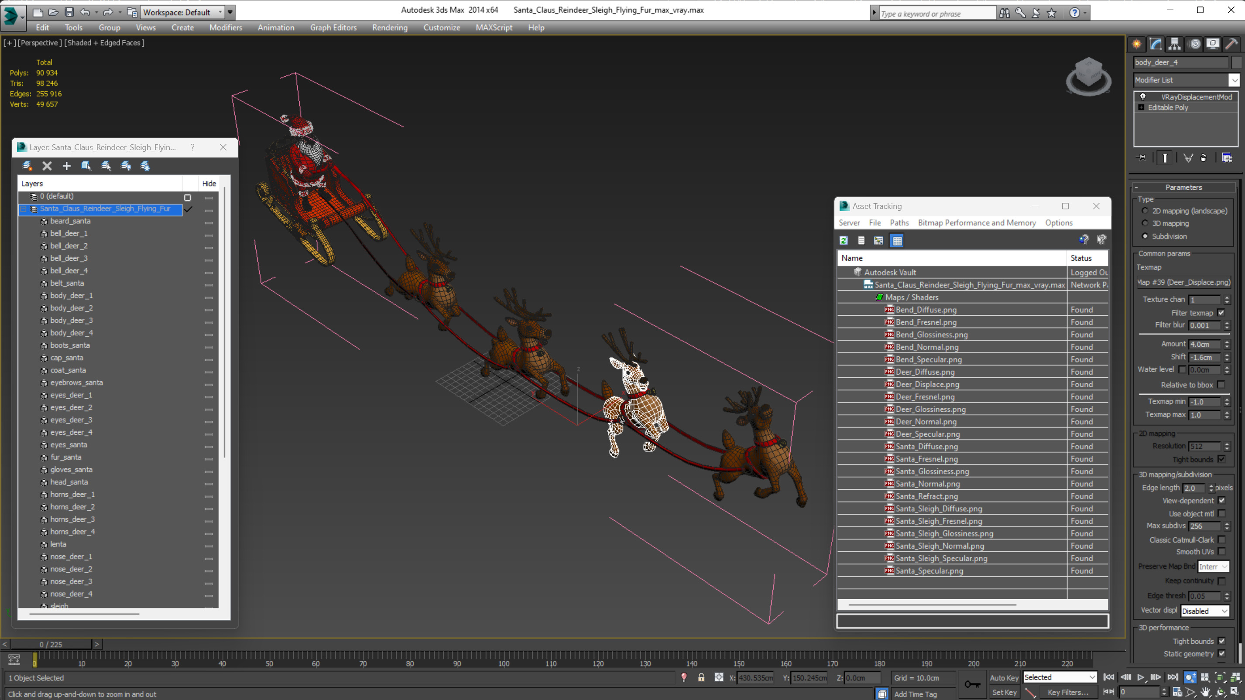Open Paths menu in Asset Tracking
The image size is (1245, 700).
(x=899, y=223)
